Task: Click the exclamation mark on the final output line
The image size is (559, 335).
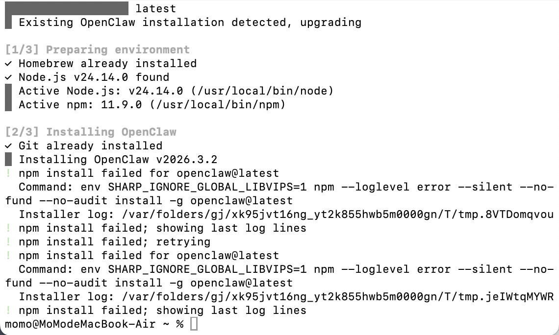Action: tap(8, 311)
